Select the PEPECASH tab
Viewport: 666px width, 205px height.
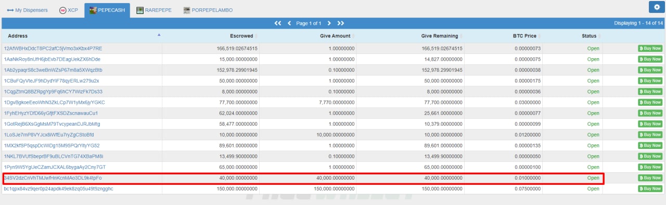click(x=107, y=10)
